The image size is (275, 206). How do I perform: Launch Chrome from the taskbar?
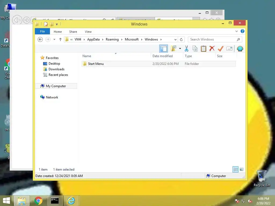(38, 201)
